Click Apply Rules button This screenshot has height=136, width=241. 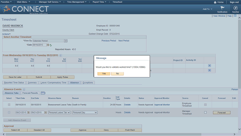(x=63, y=77)
